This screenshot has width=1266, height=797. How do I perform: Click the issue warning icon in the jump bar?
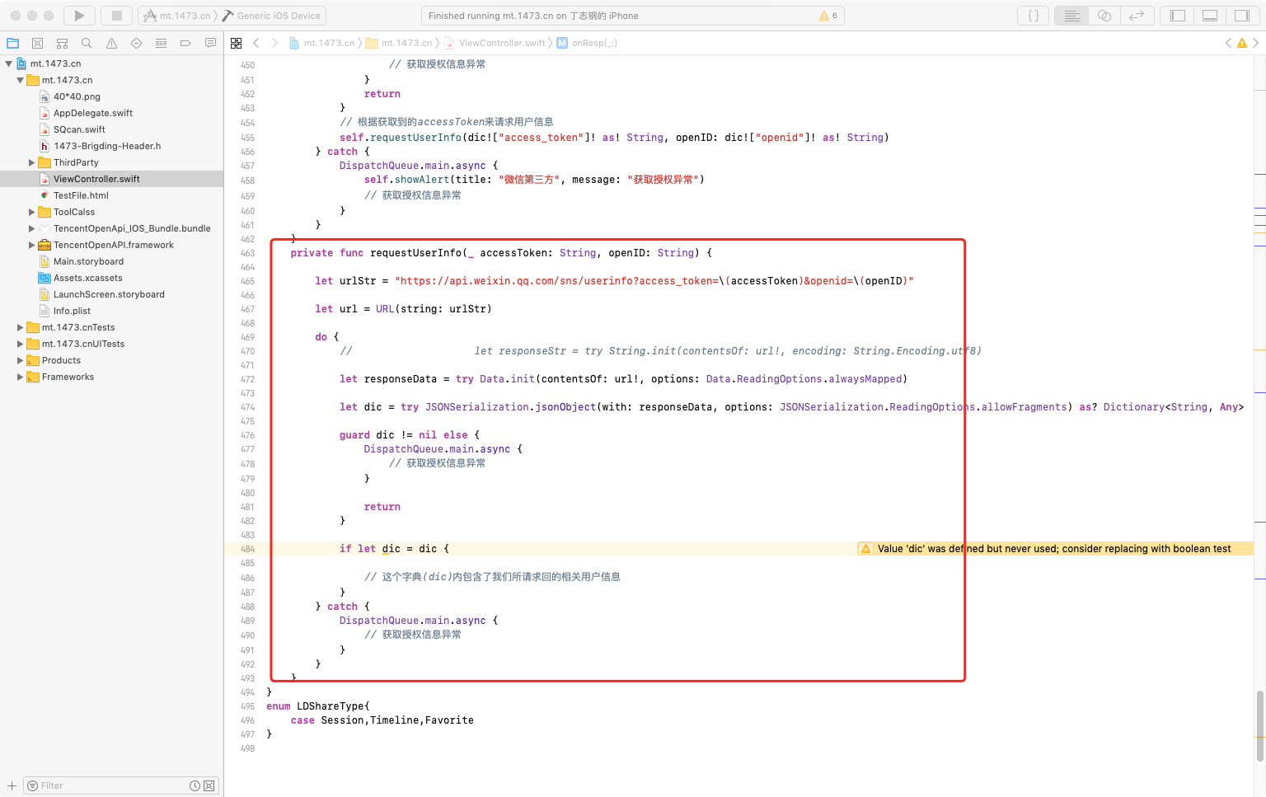tap(1242, 43)
